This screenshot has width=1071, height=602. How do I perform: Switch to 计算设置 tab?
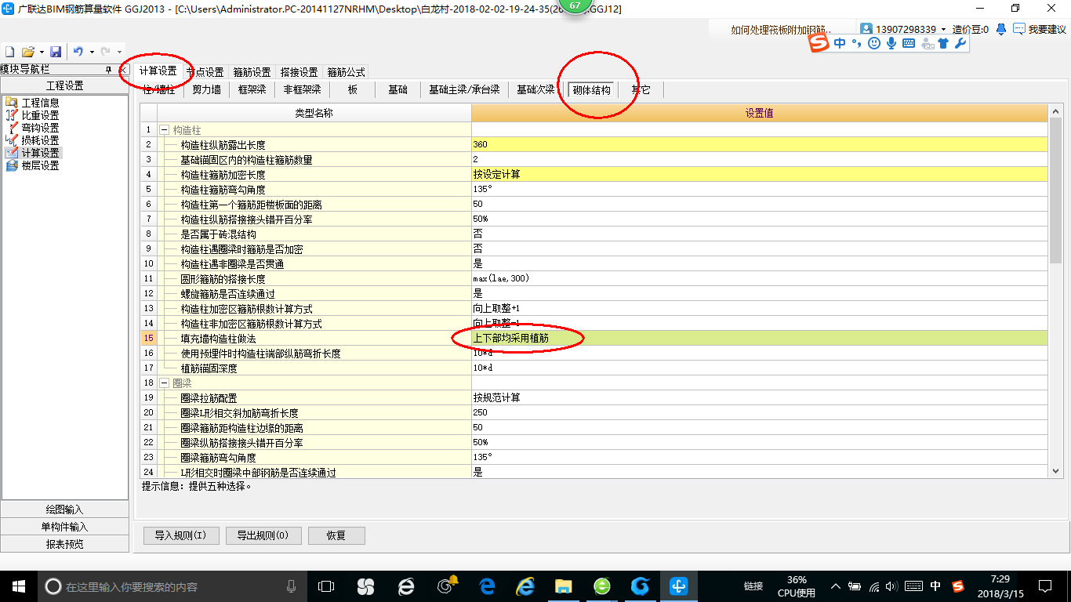(158, 71)
